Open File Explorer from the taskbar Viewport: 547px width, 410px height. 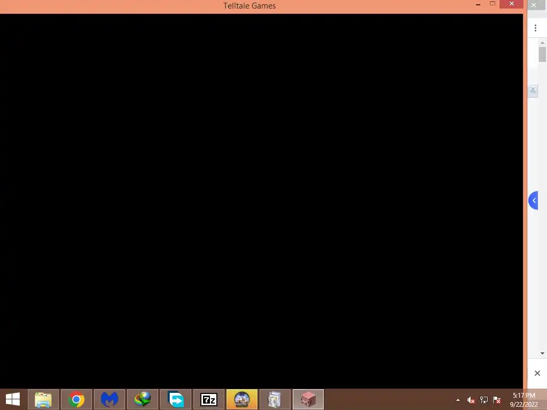(x=43, y=399)
